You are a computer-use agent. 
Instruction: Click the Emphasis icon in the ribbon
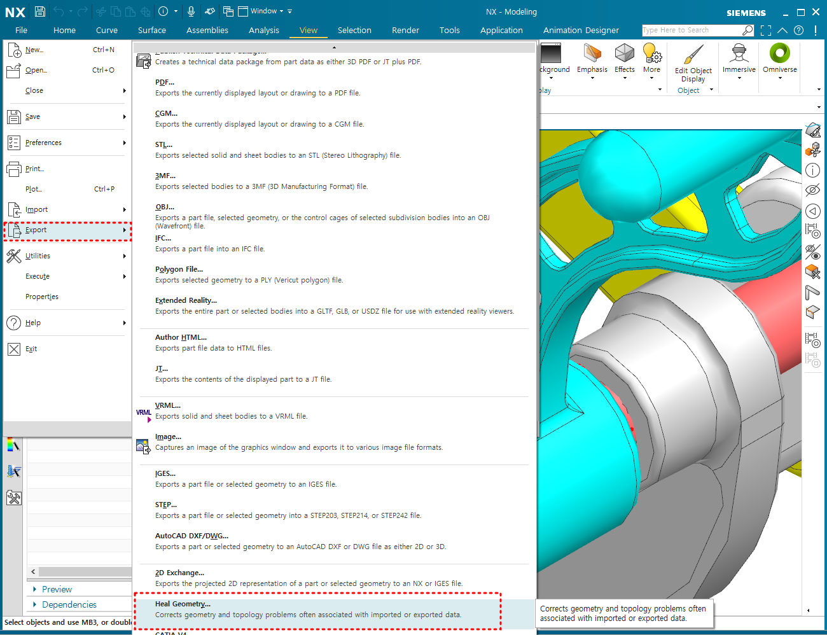[592, 53]
